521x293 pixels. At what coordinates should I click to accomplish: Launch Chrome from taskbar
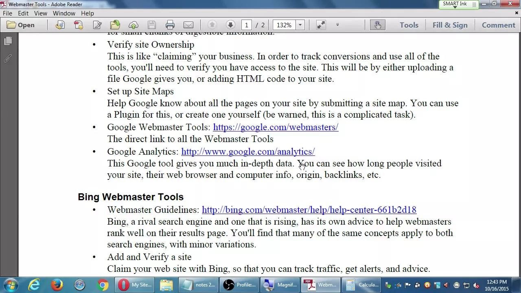click(103, 285)
